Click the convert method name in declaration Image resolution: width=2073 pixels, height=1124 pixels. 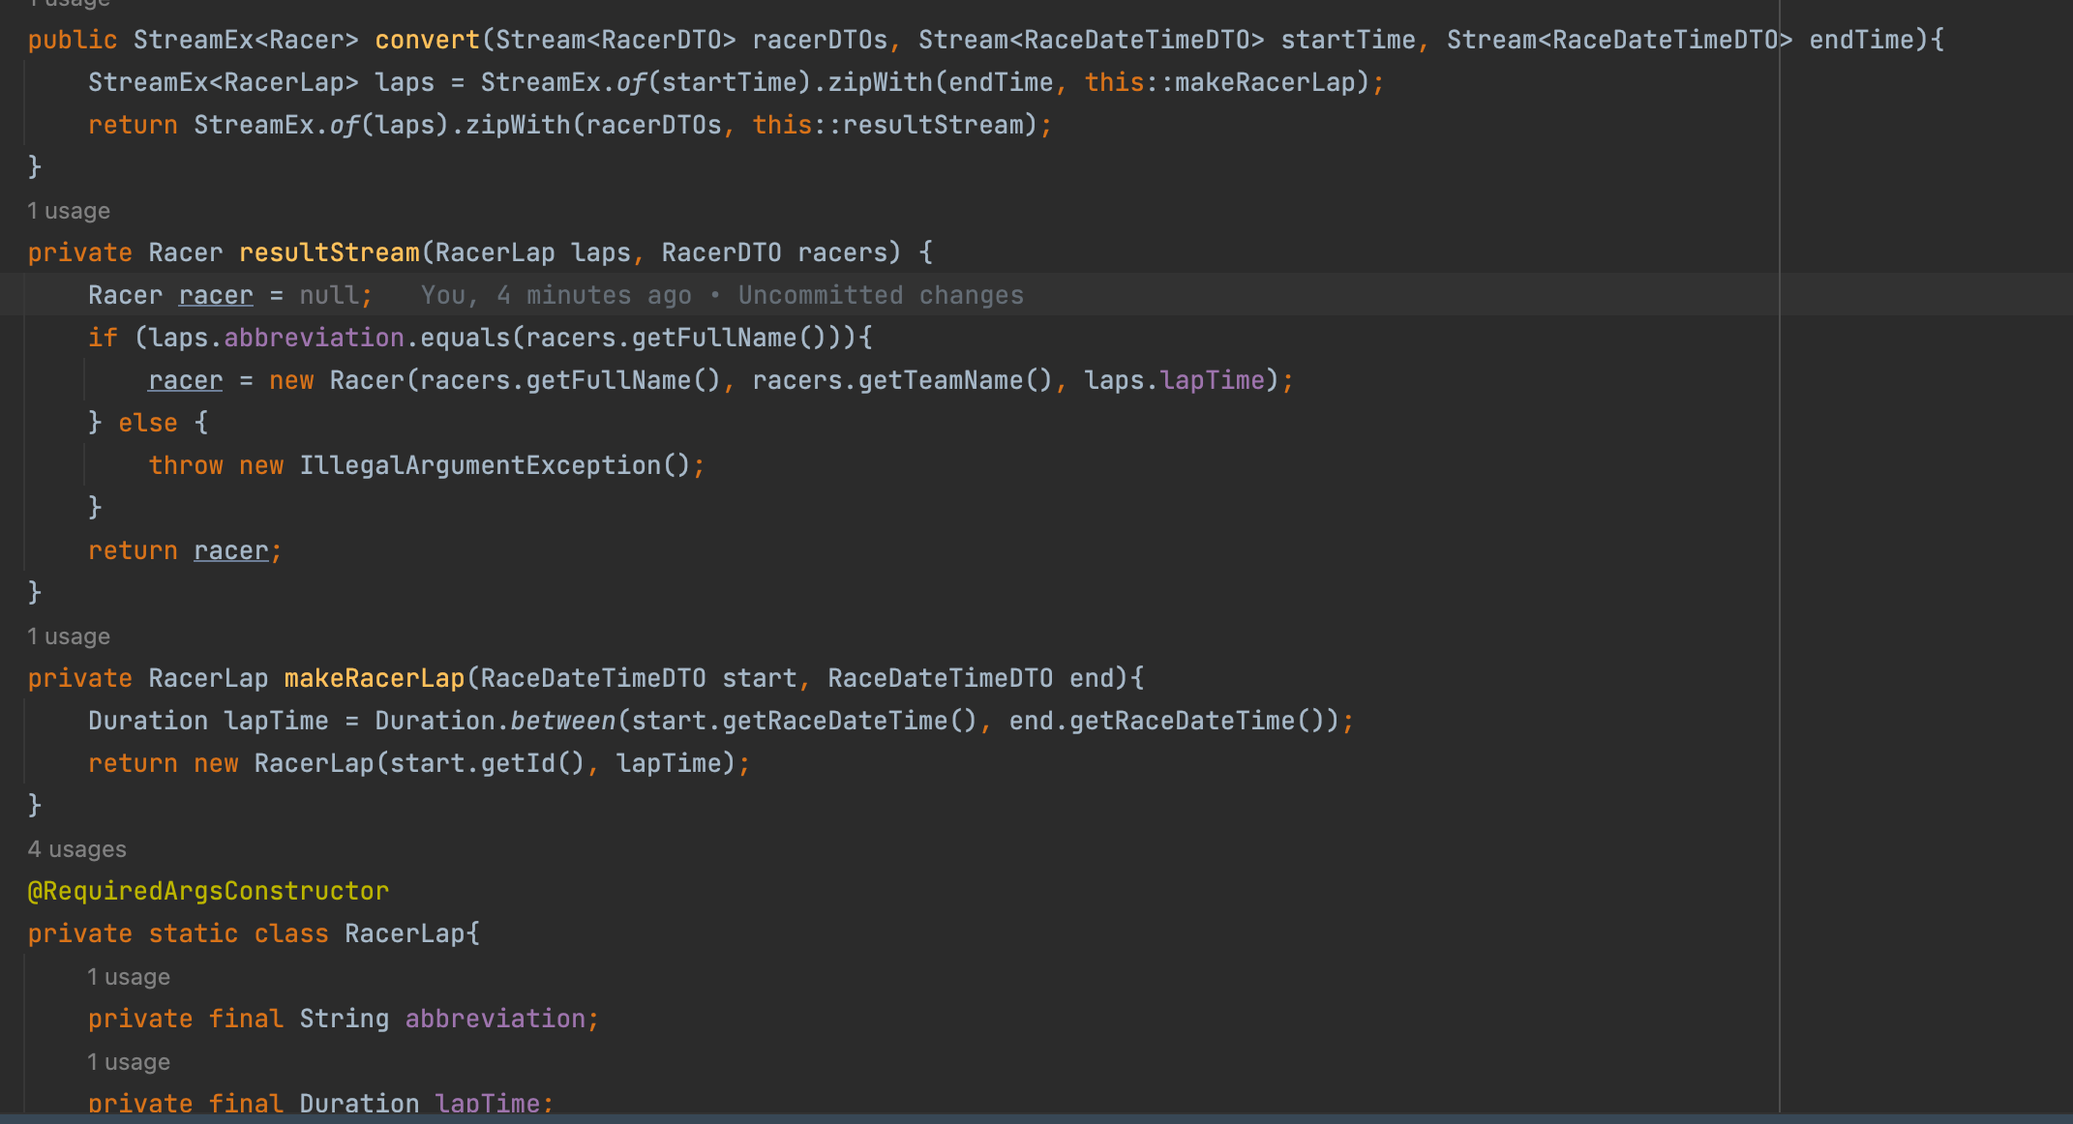click(427, 40)
